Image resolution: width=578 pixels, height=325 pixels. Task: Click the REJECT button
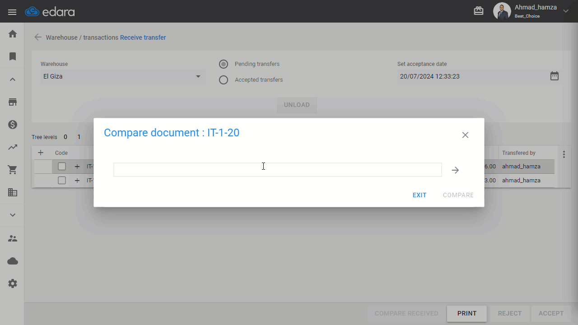[x=510, y=313]
